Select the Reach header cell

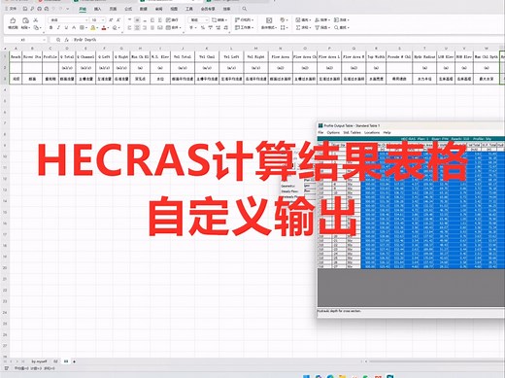(16, 56)
